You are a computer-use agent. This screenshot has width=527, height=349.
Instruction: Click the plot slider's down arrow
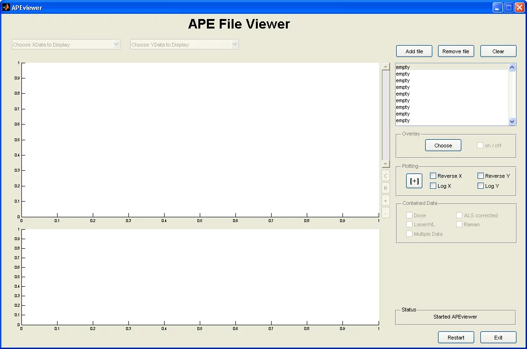tap(386, 164)
